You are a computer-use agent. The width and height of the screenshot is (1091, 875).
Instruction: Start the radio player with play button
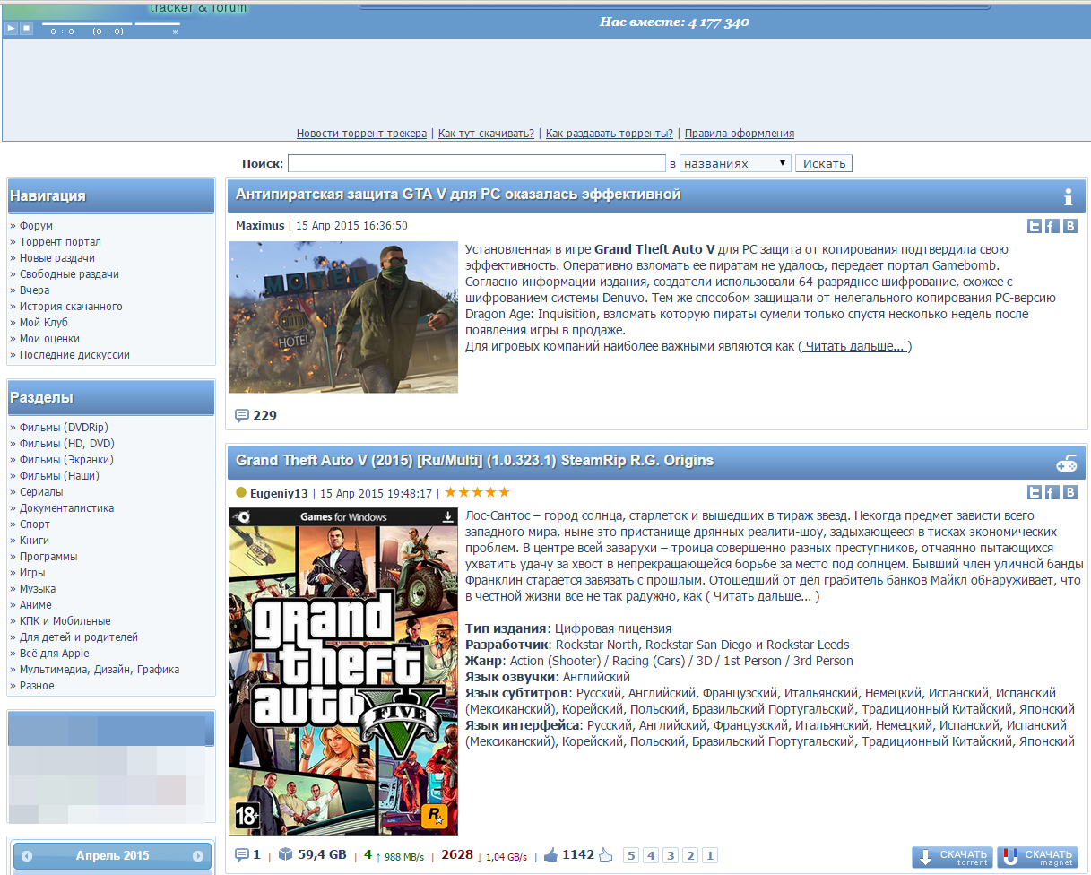(11, 28)
